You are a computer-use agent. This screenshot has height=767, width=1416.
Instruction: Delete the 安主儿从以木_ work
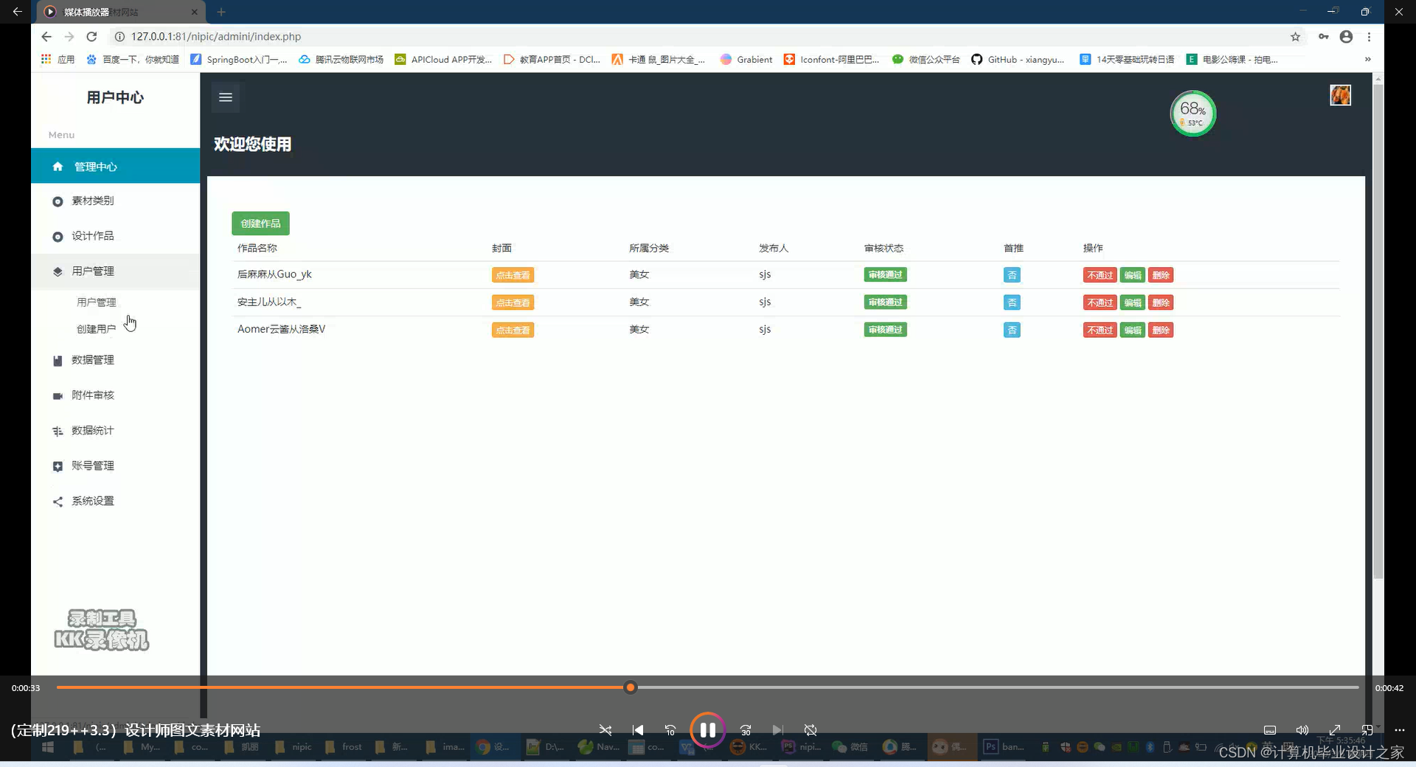click(1161, 302)
